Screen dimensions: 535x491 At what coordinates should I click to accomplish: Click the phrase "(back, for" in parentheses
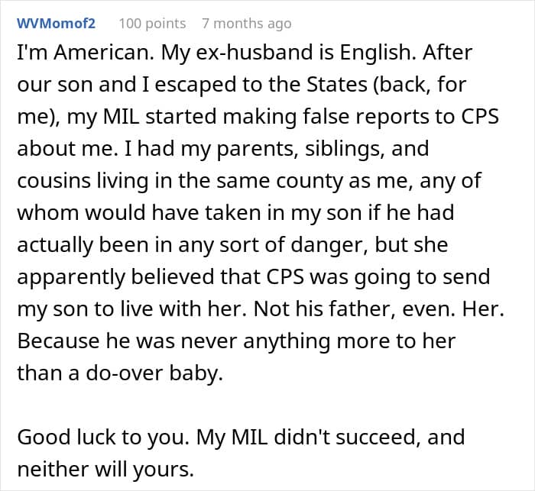coord(428,84)
